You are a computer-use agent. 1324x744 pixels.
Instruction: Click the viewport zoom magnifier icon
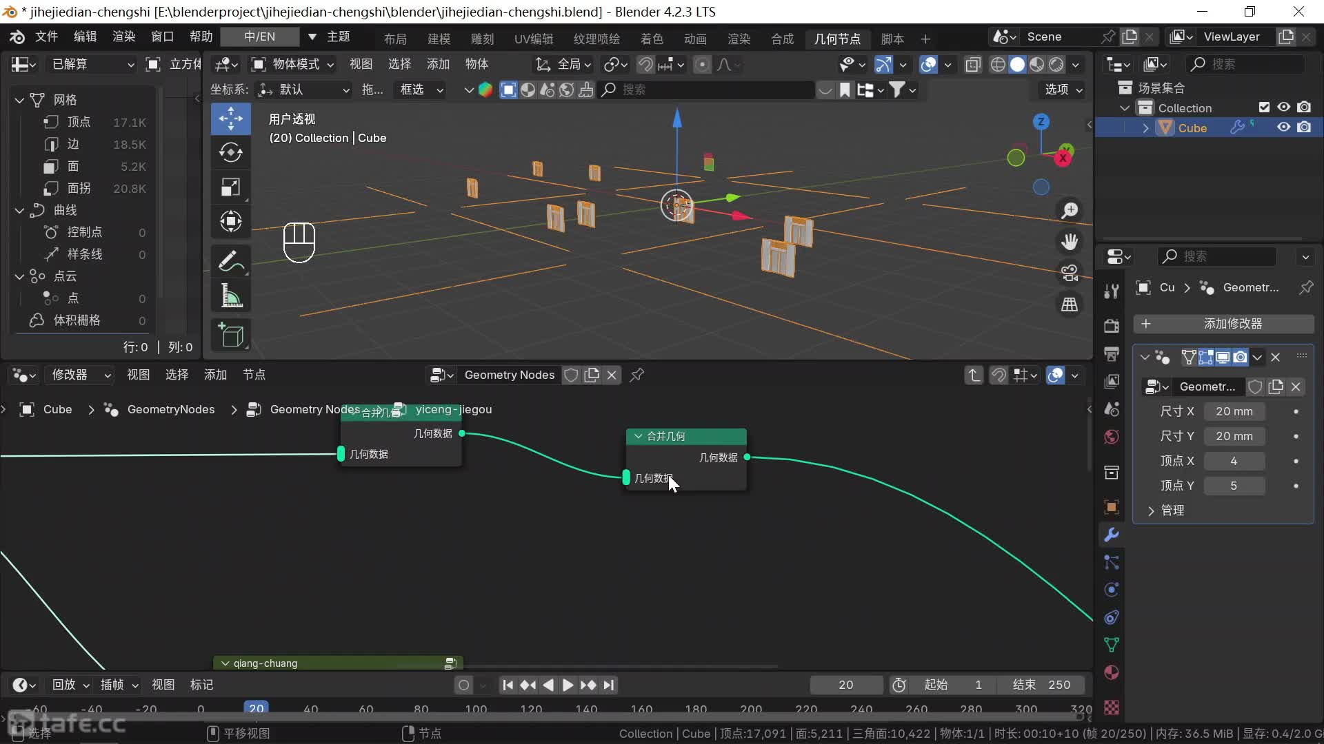(x=1070, y=210)
